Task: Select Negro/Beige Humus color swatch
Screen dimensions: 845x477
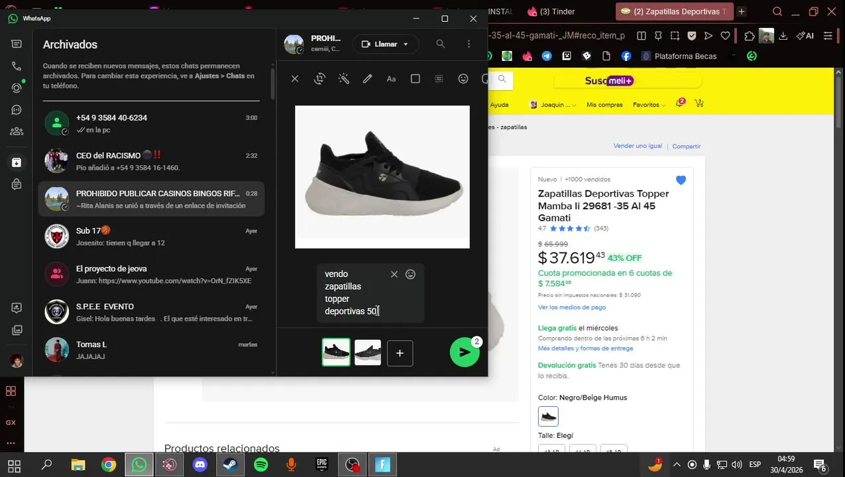Action: (548, 416)
